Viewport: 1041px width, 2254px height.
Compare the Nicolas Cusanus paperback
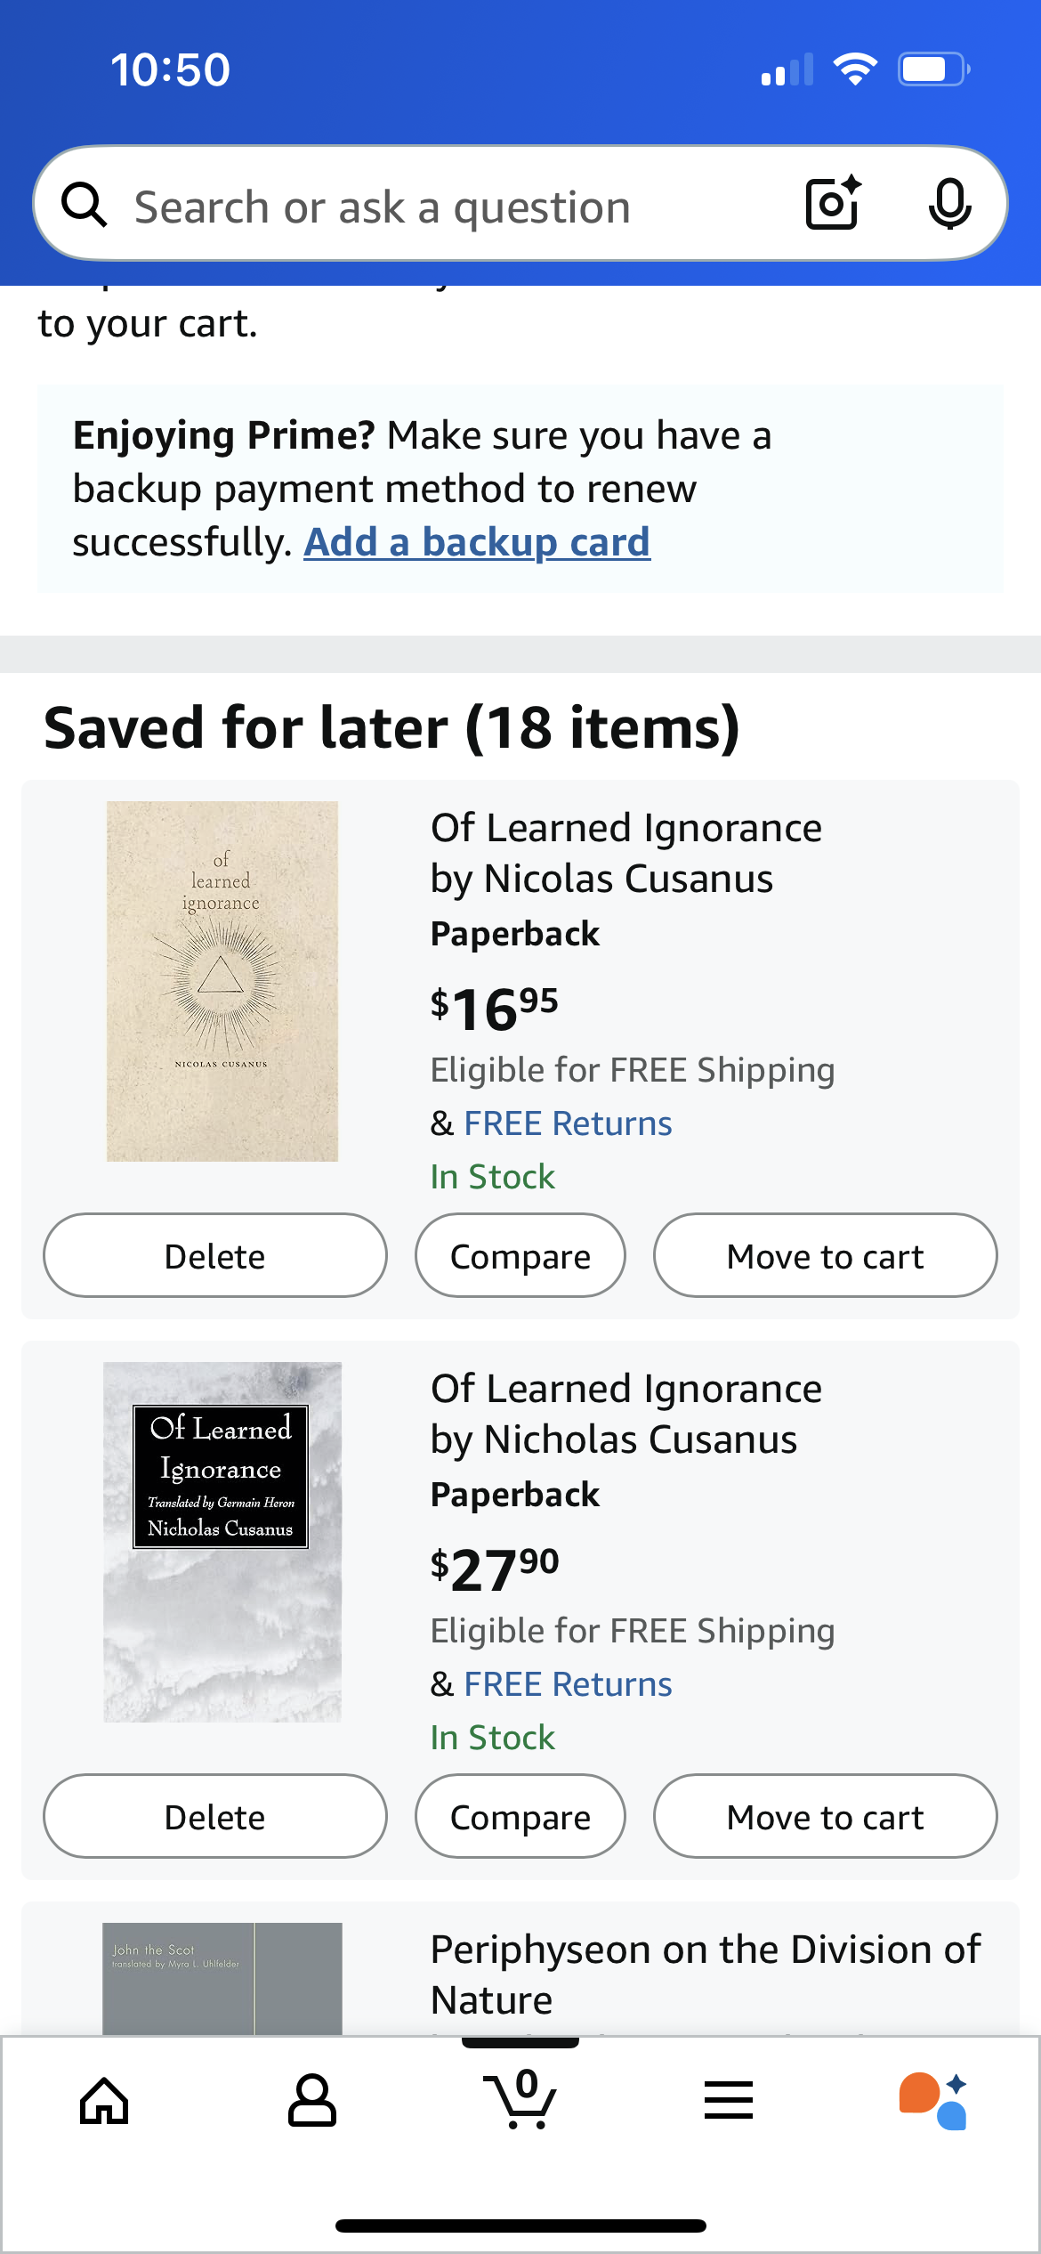click(x=520, y=1255)
